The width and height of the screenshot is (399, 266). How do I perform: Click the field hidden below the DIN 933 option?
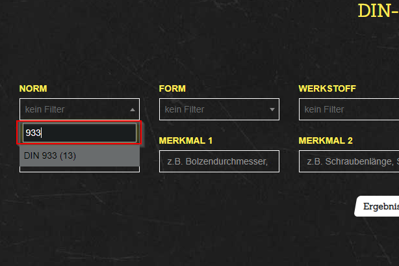[x=79, y=170]
